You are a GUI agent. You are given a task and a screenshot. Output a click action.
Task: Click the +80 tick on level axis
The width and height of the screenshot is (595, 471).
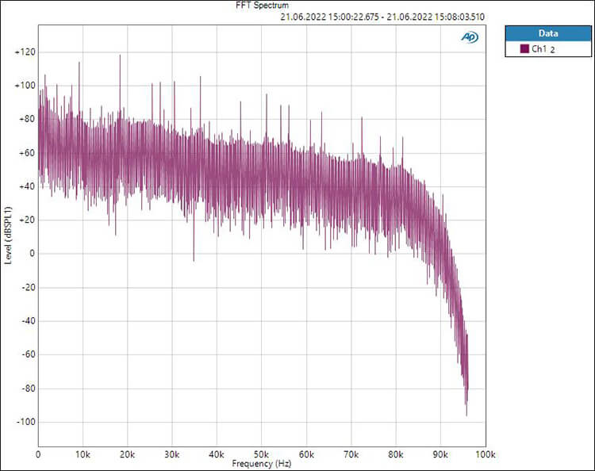[27, 119]
